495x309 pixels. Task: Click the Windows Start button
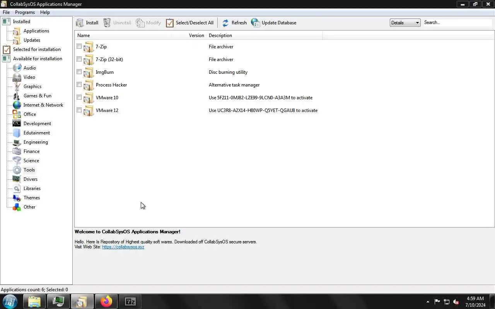pyautogui.click(x=10, y=301)
